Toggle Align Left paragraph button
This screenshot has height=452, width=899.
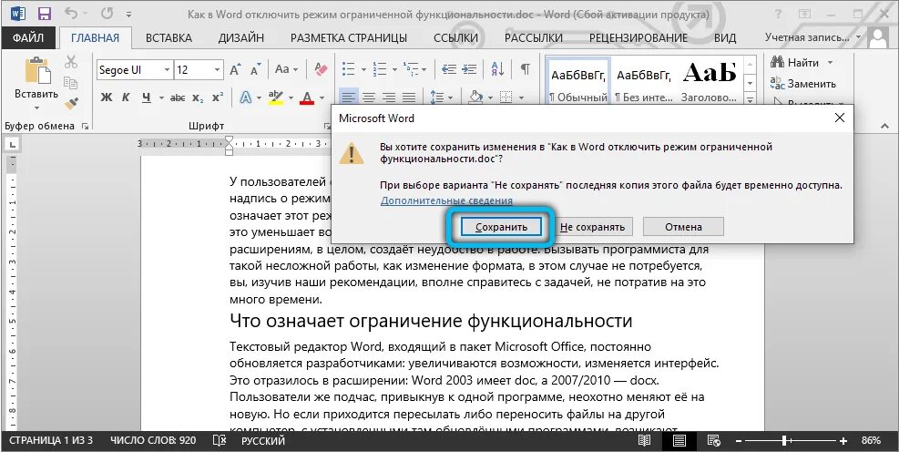coord(349,98)
